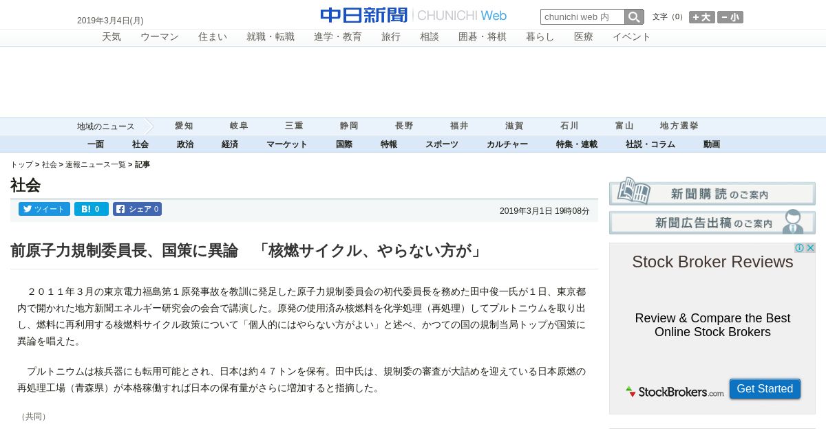Go to 特集・連載 category
The image size is (826, 433).
click(x=577, y=144)
